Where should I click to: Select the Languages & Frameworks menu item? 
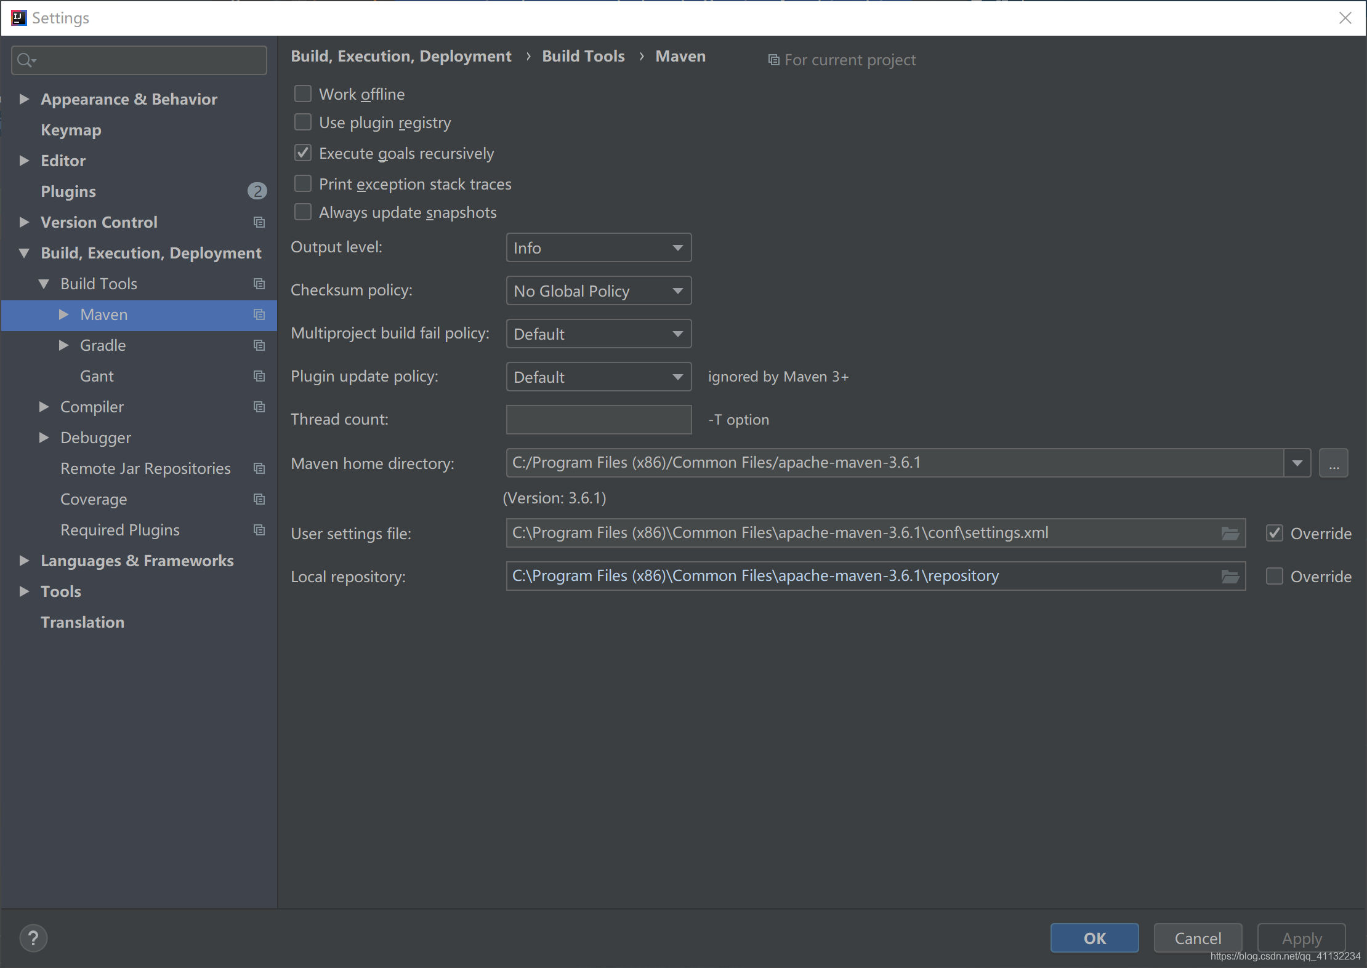(136, 559)
